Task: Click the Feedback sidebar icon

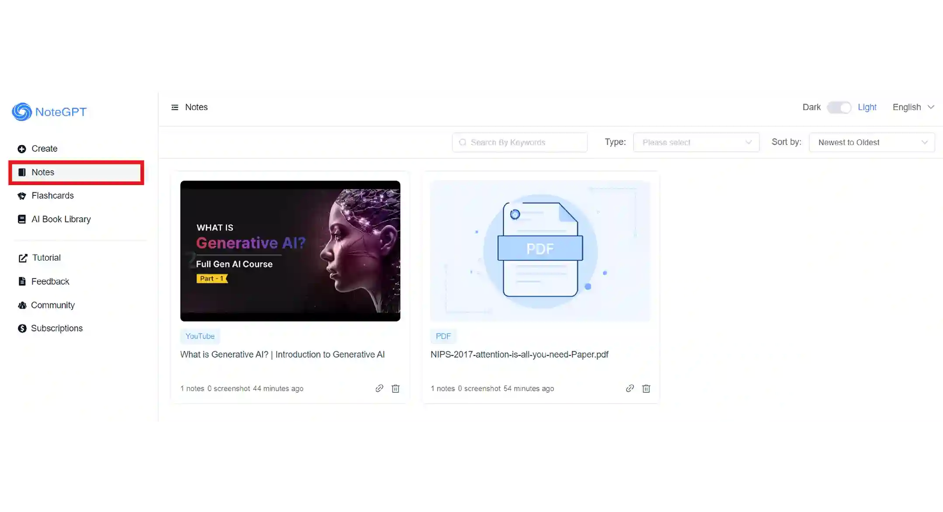Action: click(22, 281)
